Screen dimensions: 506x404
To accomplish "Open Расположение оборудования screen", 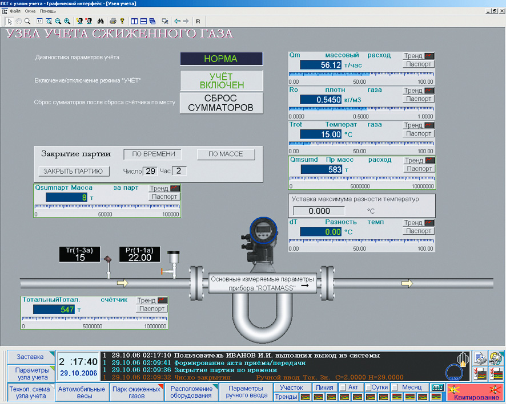I will tap(191, 393).
